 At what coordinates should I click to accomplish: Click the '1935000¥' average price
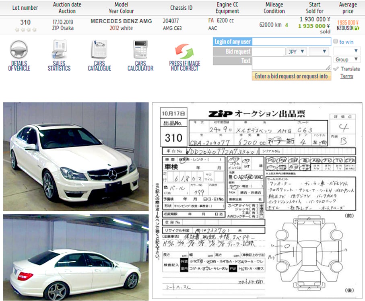coord(348,23)
